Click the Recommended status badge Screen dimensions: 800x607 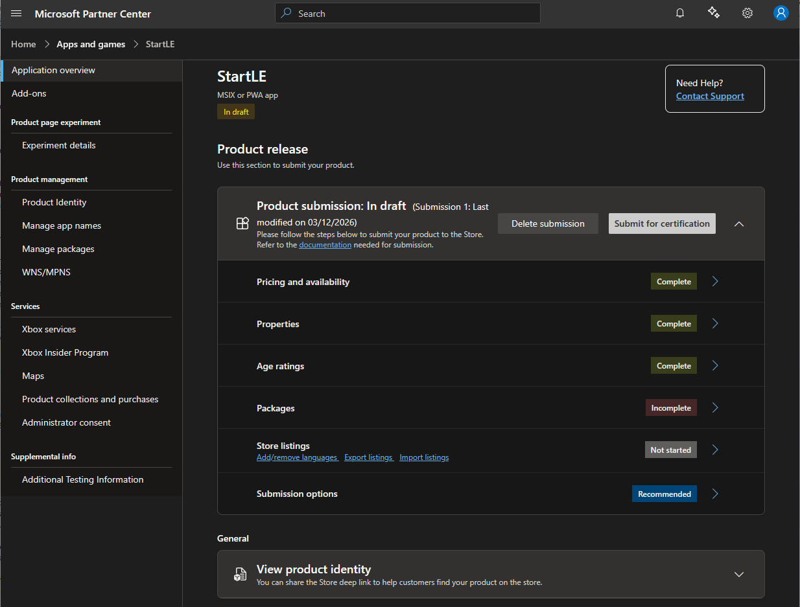pos(665,494)
